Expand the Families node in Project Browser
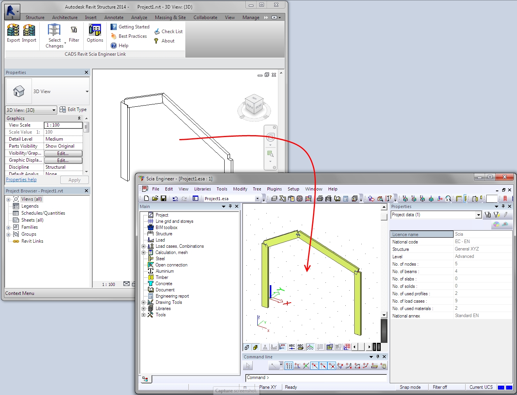The image size is (517, 395). [x=8, y=227]
